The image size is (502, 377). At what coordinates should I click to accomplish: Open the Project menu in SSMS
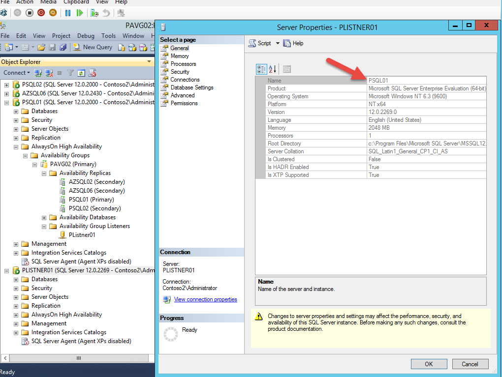(x=61, y=36)
